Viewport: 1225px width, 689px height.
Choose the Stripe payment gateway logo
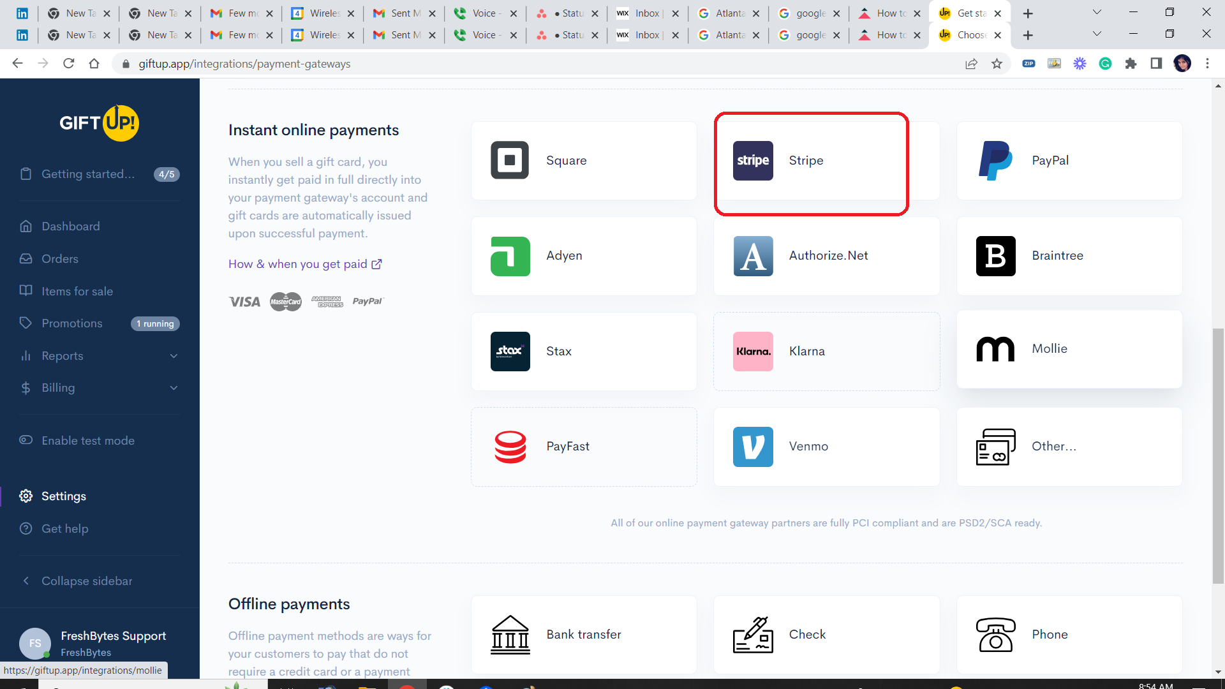point(753,161)
